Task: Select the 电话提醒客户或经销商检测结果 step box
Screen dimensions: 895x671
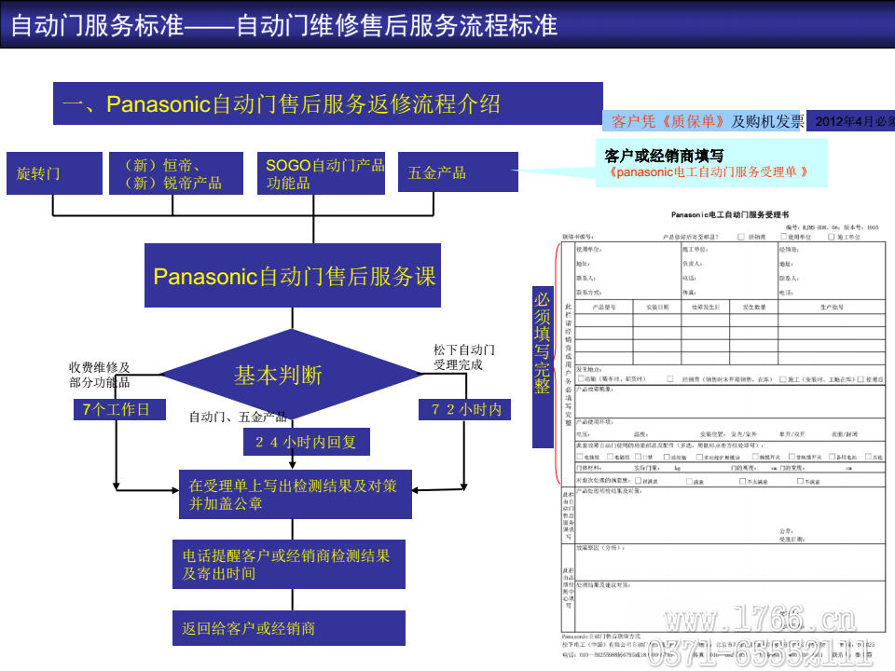Action: pos(288,564)
